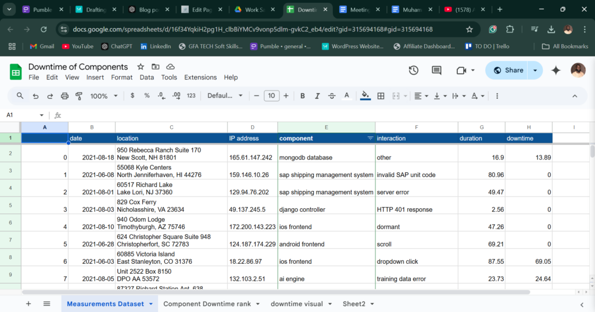The height and width of the screenshot is (312, 595).
Task: Open the Extensions menu
Action: (x=200, y=77)
